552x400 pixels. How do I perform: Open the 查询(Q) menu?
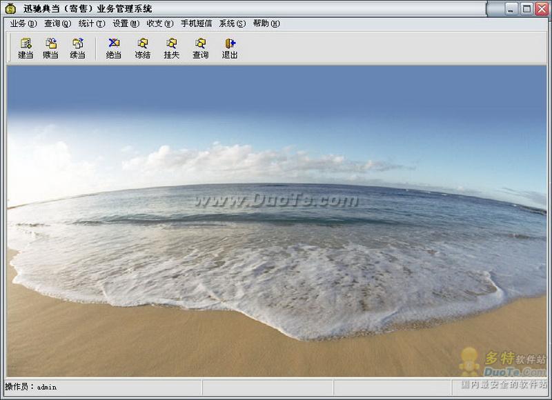(x=57, y=23)
